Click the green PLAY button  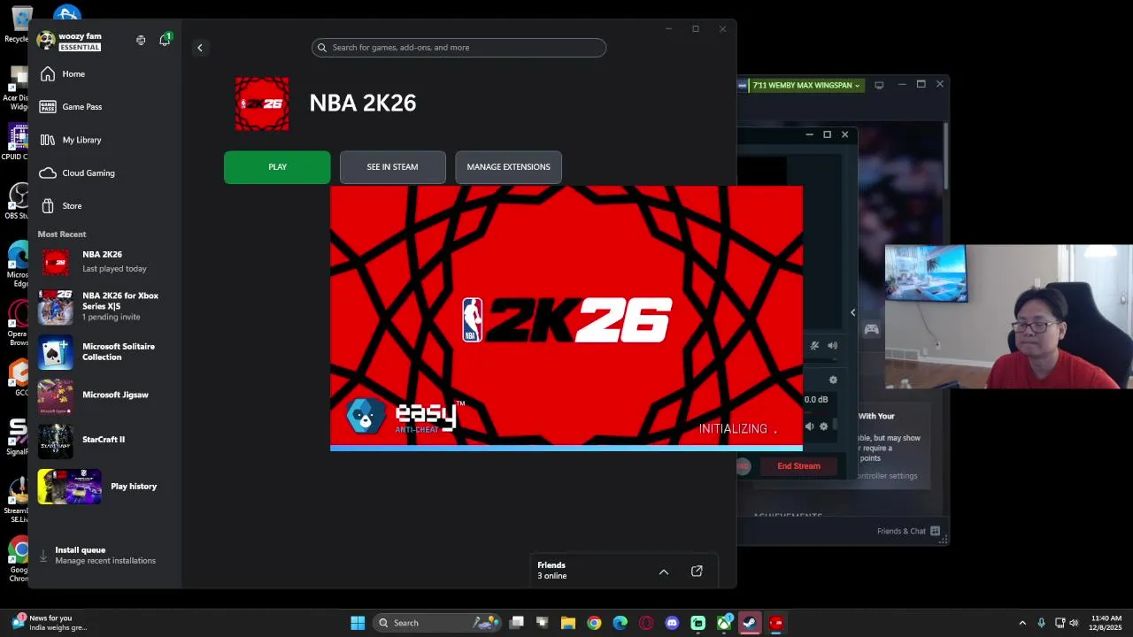(x=277, y=167)
